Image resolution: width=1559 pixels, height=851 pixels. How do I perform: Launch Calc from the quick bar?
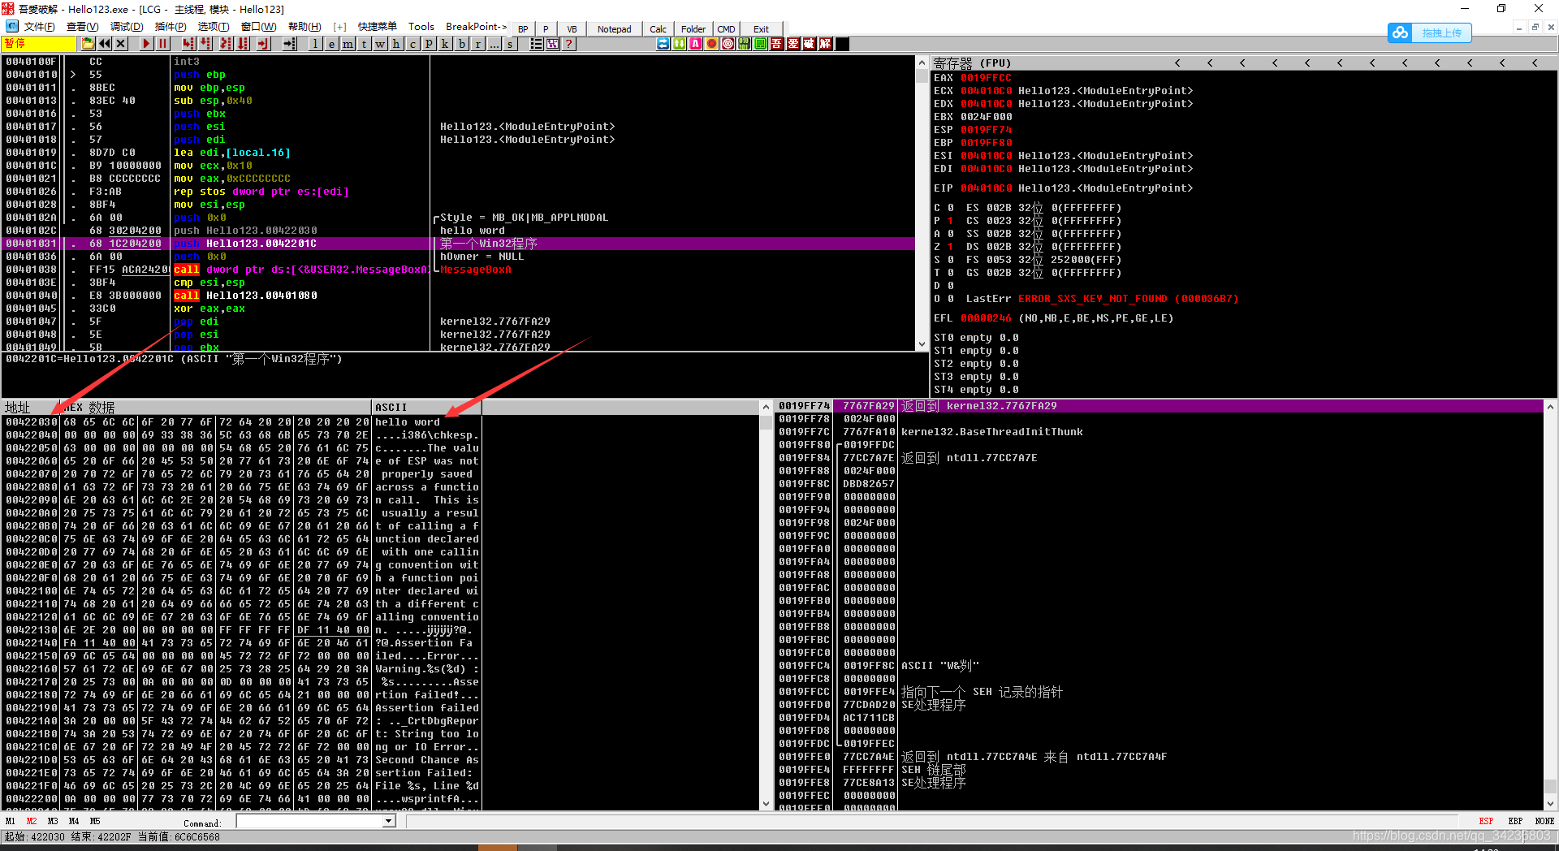tap(658, 28)
